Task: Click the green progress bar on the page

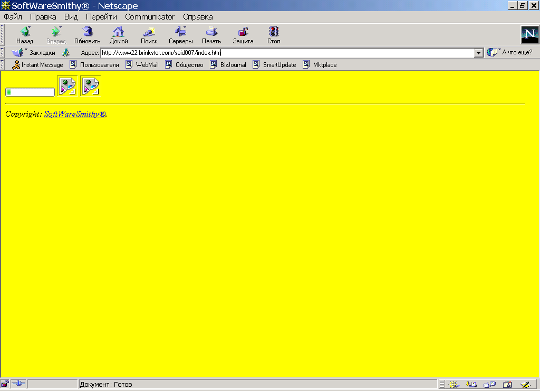Action: pos(30,92)
